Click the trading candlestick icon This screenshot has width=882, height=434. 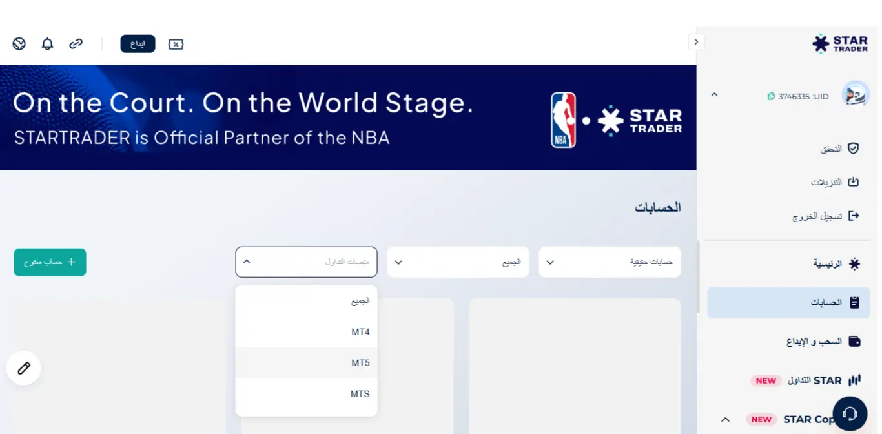tap(854, 380)
